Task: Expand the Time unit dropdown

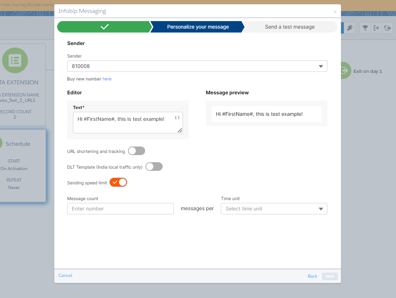Action: [x=274, y=209]
